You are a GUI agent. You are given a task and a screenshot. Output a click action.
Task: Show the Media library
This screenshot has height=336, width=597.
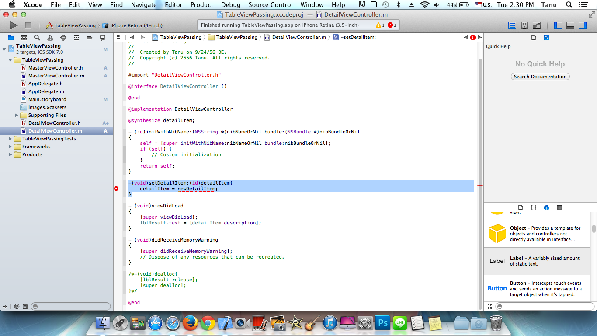pyautogui.click(x=560, y=207)
